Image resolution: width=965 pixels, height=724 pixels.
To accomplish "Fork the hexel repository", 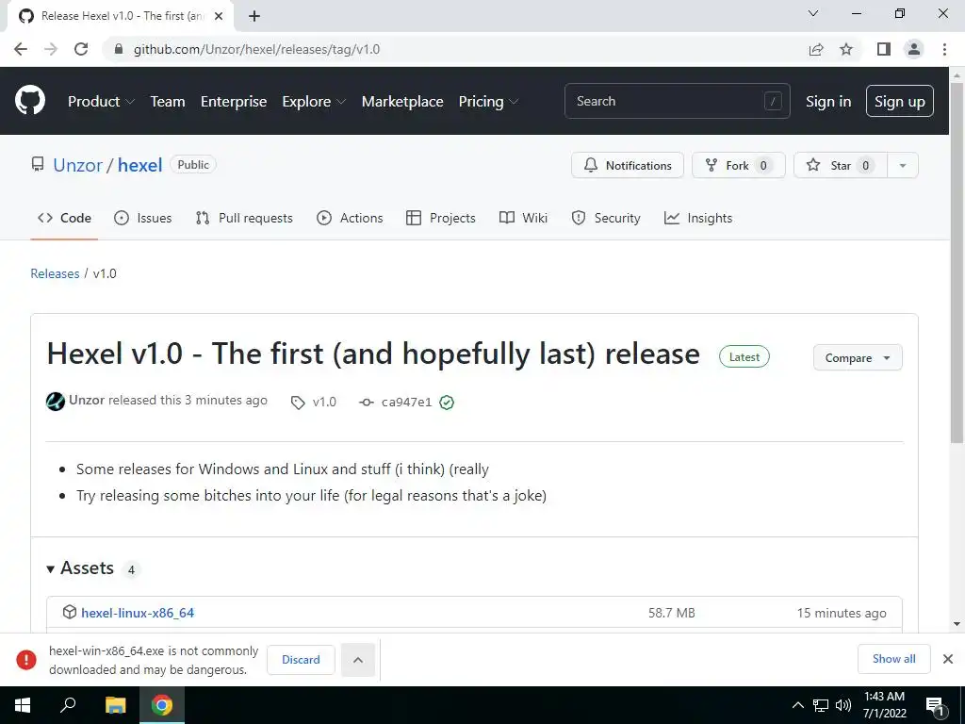I will point(739,165).
